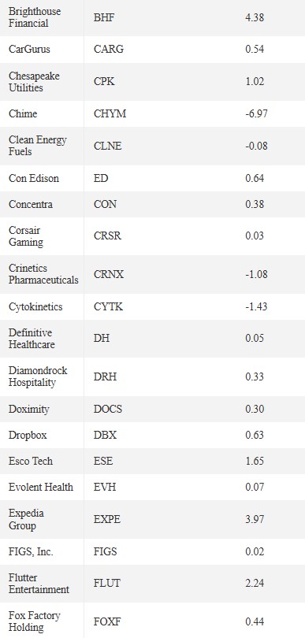The height and width of the screenshot is (638, 305).
Task: Select the FLUT ticker symbol
Action: (x=106, y=584)
